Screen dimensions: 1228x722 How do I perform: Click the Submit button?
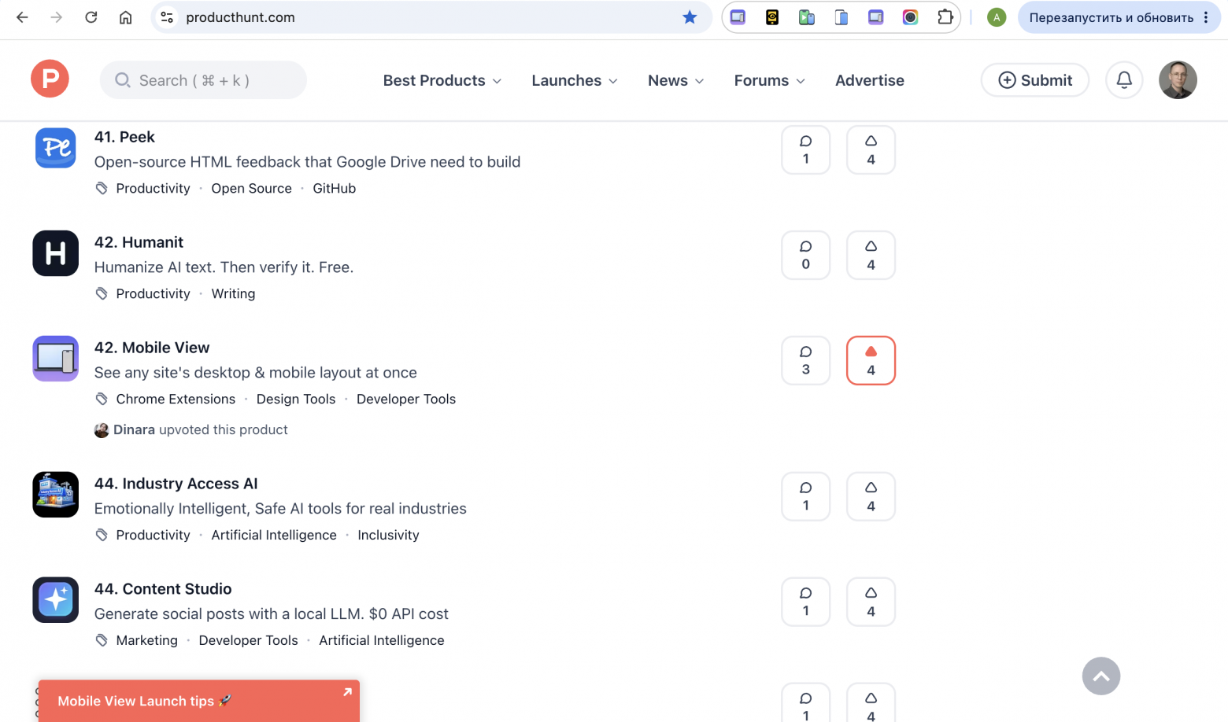pos(1034,80)
